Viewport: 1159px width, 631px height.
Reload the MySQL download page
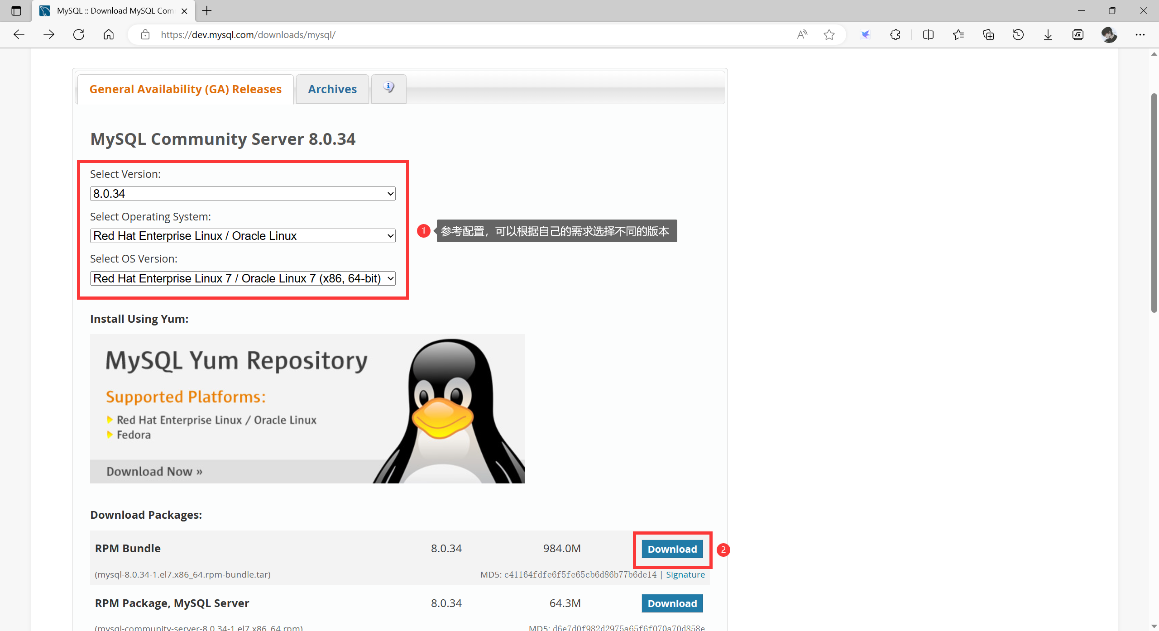(79, 34)
